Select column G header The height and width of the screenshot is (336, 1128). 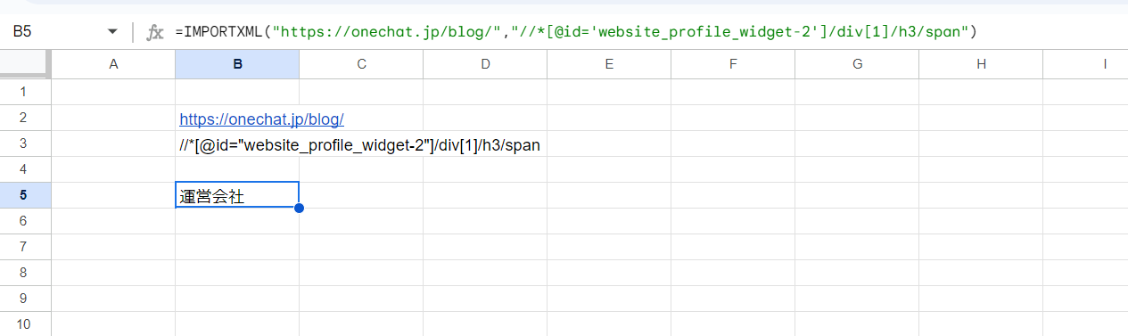coord(857,64)
